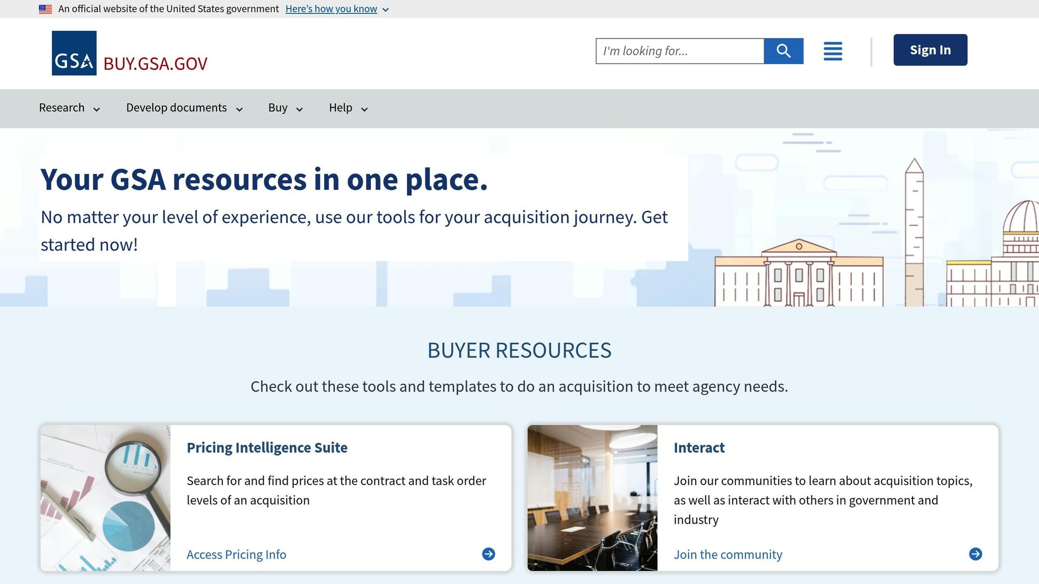
Task: Click the GSA logo
Action: click(x=74, y=53)
